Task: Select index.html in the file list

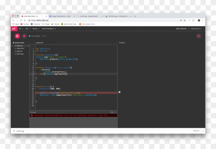Action: (20, 48)
